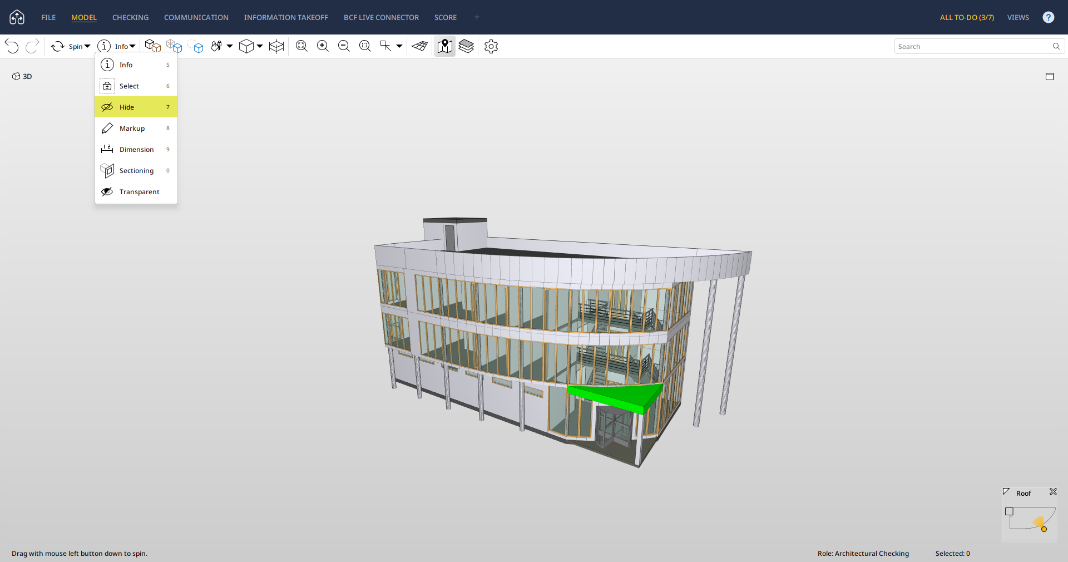Viewport: 1068px width, 562px height.
Task: Open the VIEWS panel
Action: point(1018,17)
